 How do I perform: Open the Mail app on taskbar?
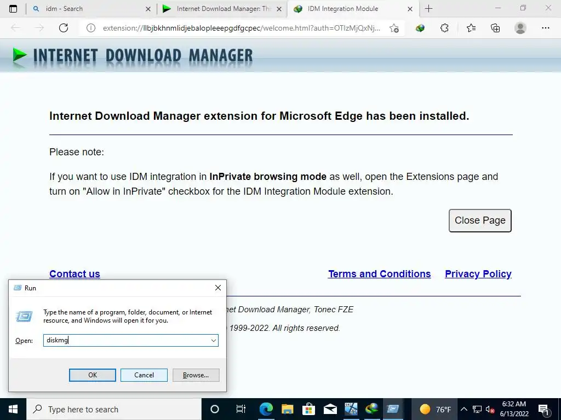tap(330, 409)
